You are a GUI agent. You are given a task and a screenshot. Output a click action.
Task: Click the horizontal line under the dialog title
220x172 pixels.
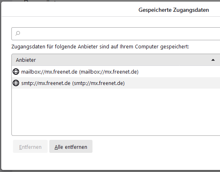coord(111,16)
